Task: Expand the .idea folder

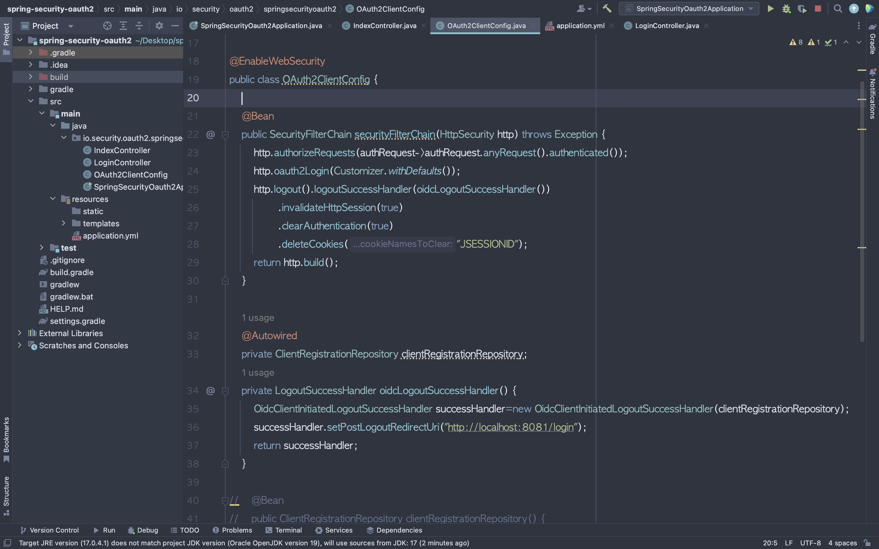Action: coord(31,65)
